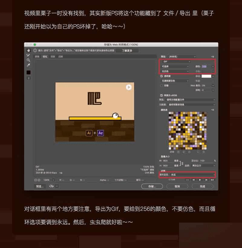Screen dimensions: 242x248
Task: Click the preview image of crawling worm
Action: [x=95, y=112]
